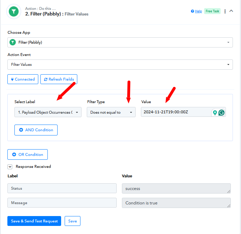Click the plus icon in AND Condition
241x234 pixels.
(x=21, y=130)
